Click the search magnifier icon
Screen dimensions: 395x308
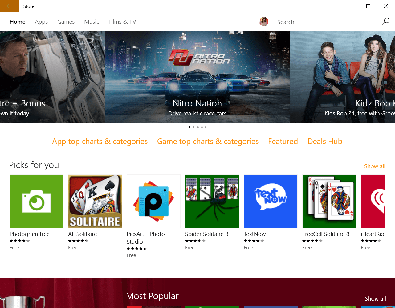tap(385, 22)
